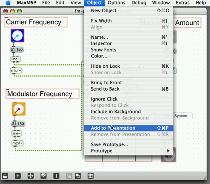Click the dimmed overlapping squares icon
This screenshot has width=210, height=184.
(69, 176)
